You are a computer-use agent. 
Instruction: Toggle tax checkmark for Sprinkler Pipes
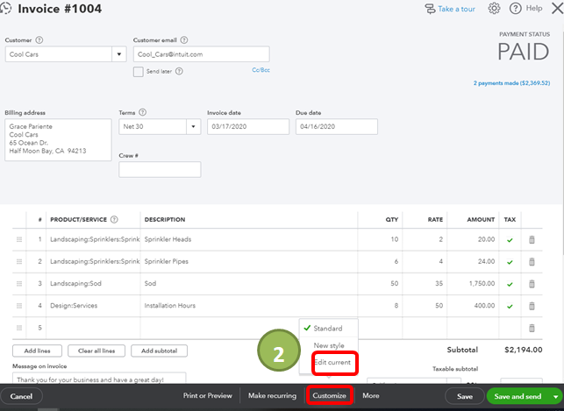[510, 262]
